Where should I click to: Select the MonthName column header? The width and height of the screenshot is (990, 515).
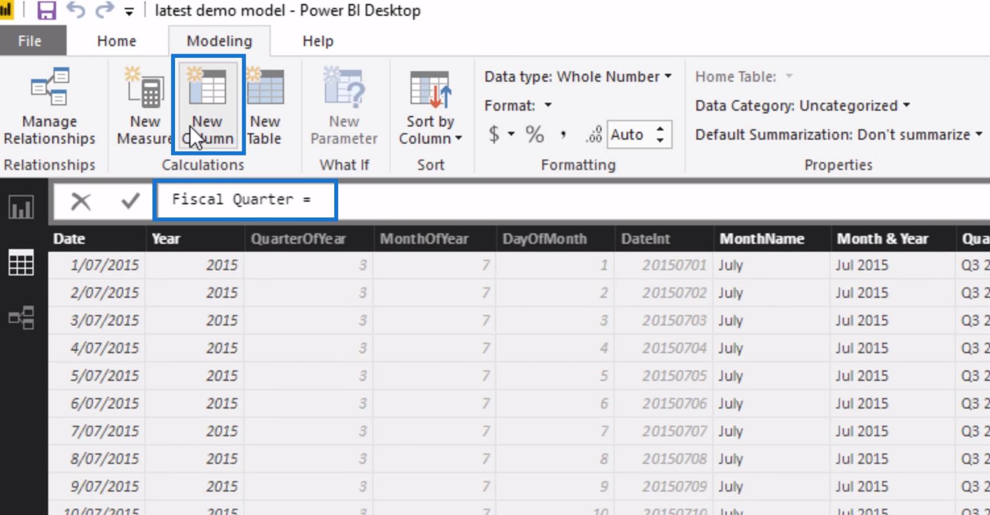click(773, 239)
